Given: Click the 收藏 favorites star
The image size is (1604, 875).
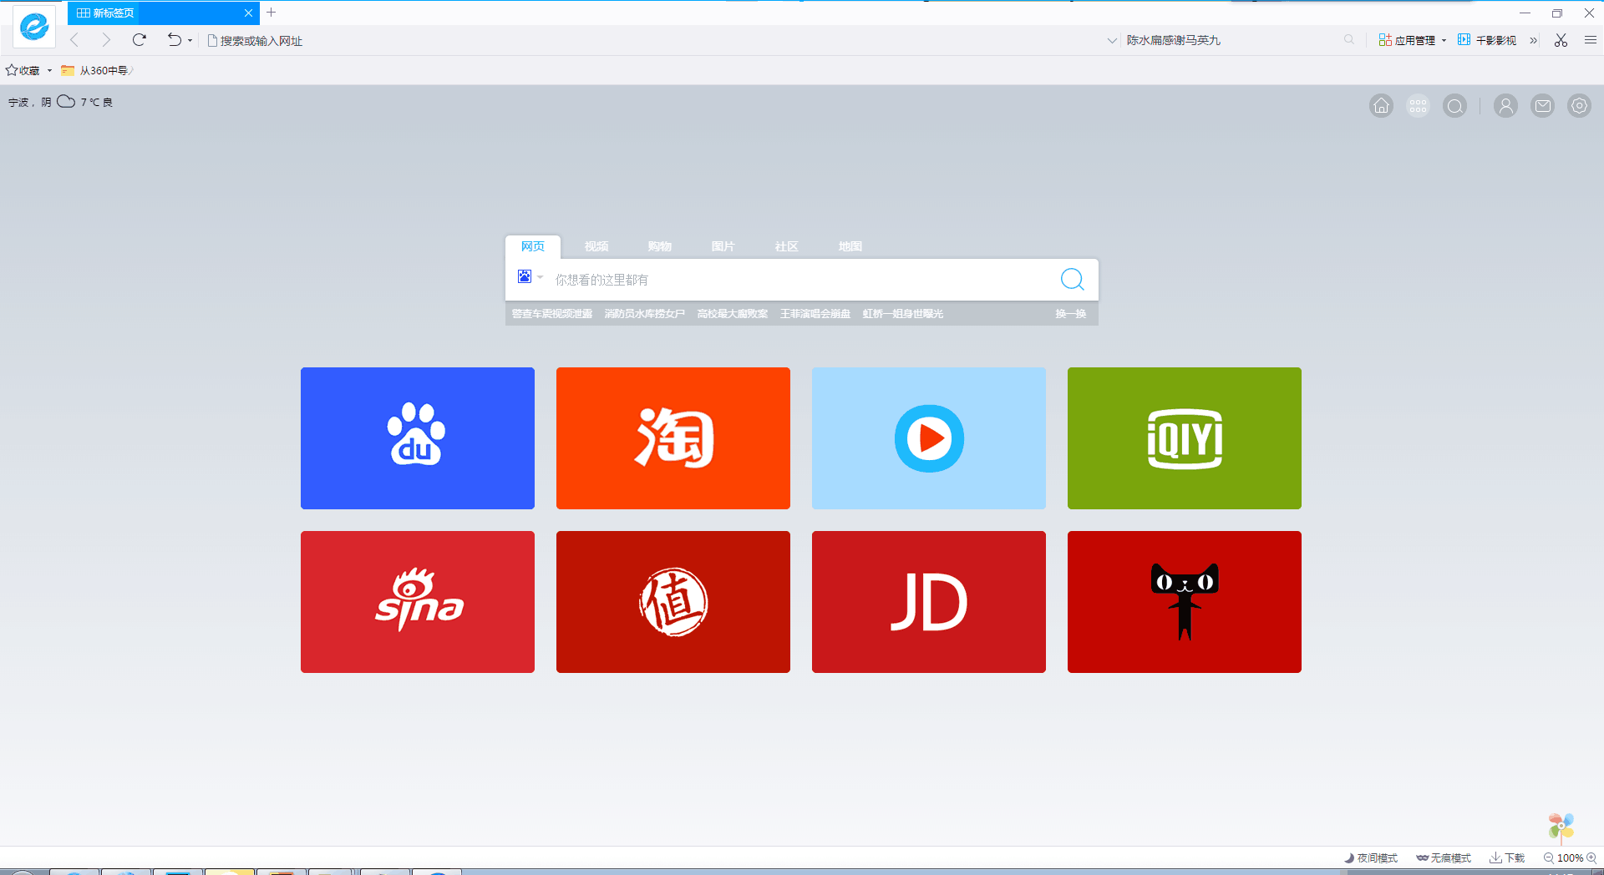Looking at the screenshot, I should point(23,71).
